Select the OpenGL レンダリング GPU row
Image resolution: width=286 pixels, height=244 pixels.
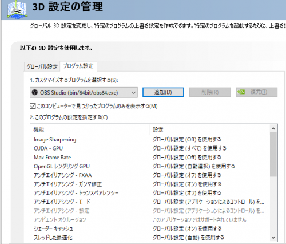(150, 166)
